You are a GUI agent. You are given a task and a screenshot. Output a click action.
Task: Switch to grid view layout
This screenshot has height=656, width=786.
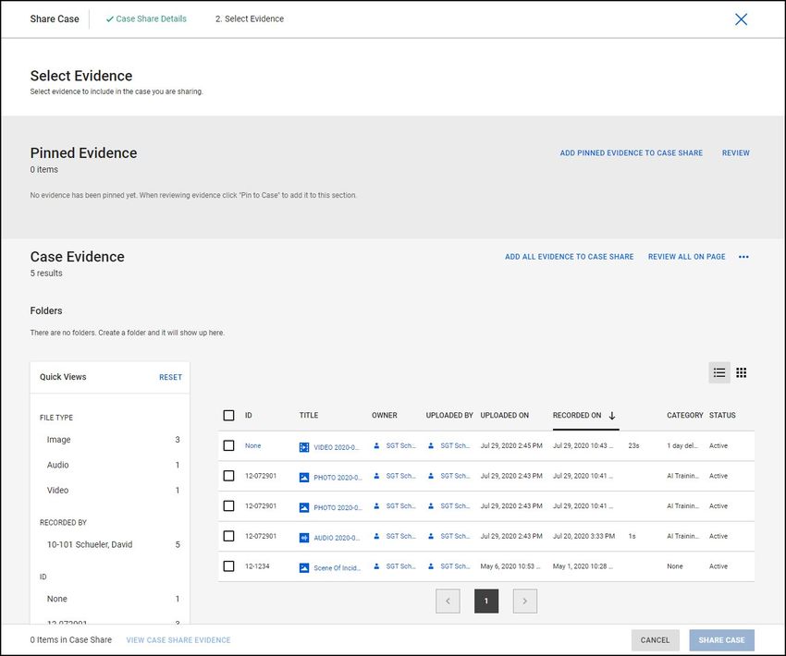click(x=742, y=372)
